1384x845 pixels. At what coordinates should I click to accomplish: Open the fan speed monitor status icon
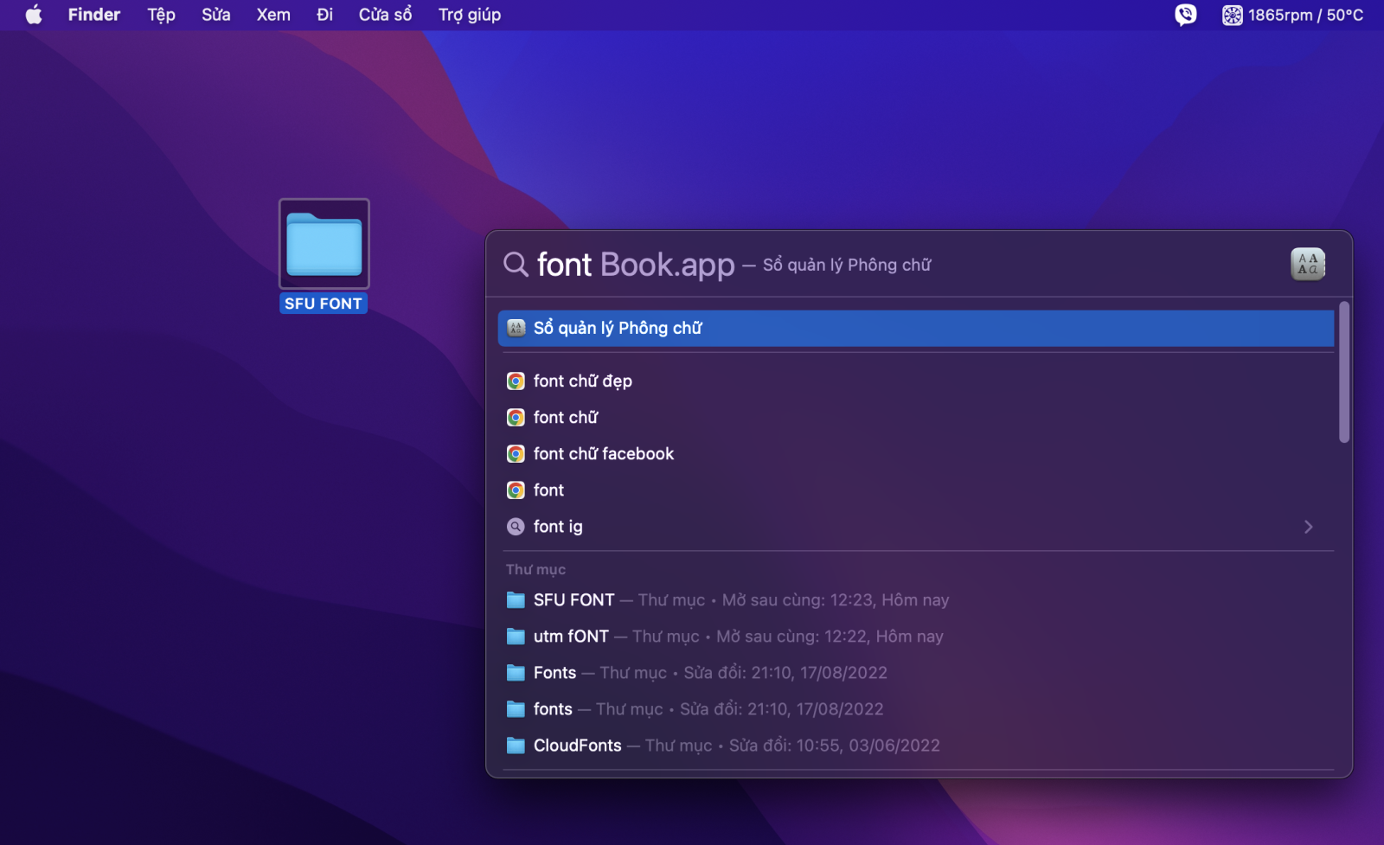(x=1292, y=15)
